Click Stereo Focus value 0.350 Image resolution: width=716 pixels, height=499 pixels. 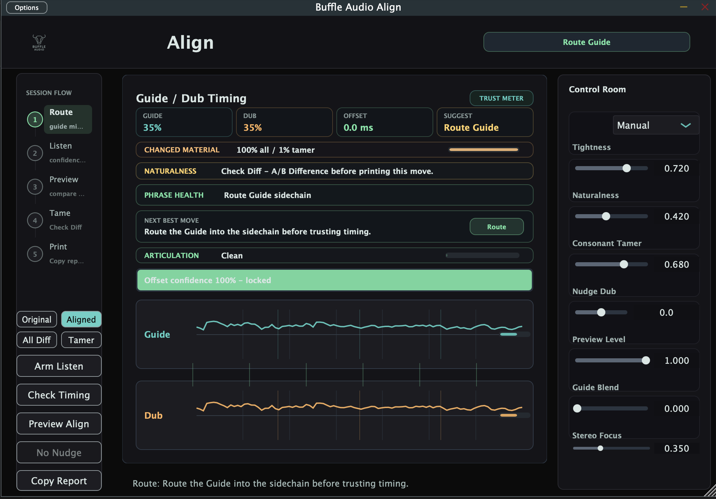click(676, 449)
